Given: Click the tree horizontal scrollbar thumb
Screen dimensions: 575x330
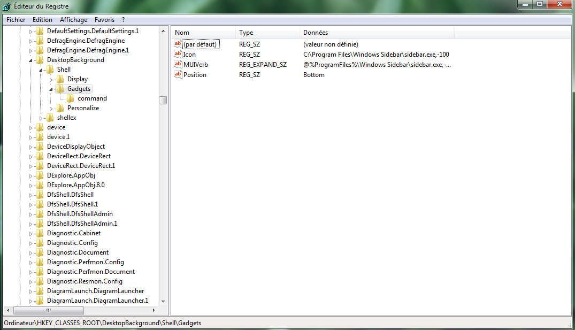Looking at the screenshot, I should [x=48, y=310].
